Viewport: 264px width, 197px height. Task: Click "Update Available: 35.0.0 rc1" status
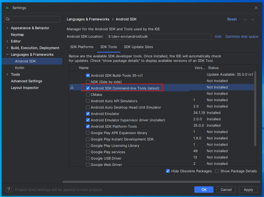pos(230,74)
